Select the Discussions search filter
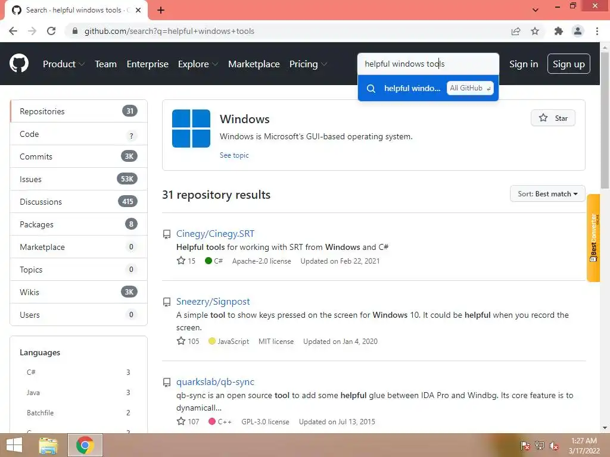 point(79,202)
